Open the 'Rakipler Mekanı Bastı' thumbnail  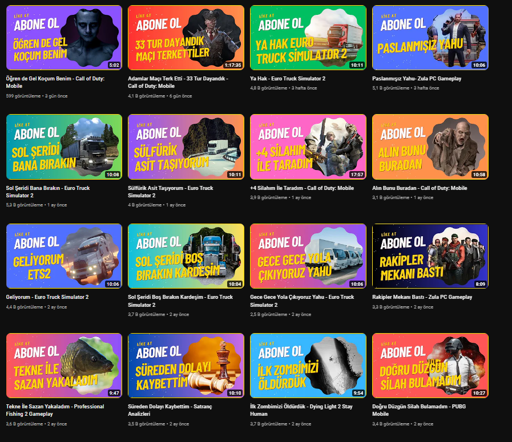[x=430, y=256]
